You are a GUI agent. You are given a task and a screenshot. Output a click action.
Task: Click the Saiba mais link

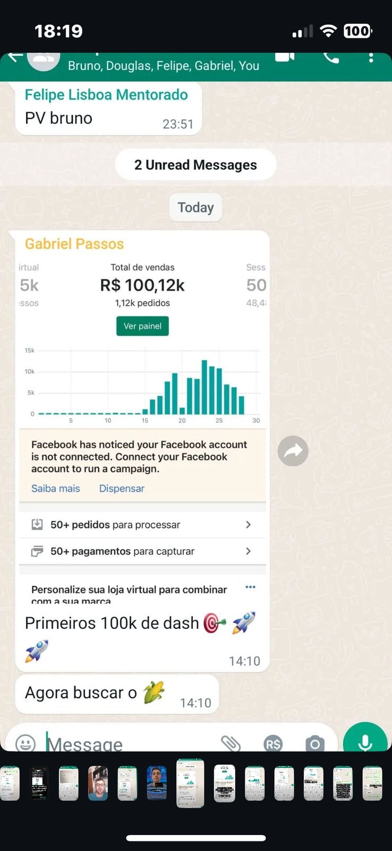click(x=55, y=488)
